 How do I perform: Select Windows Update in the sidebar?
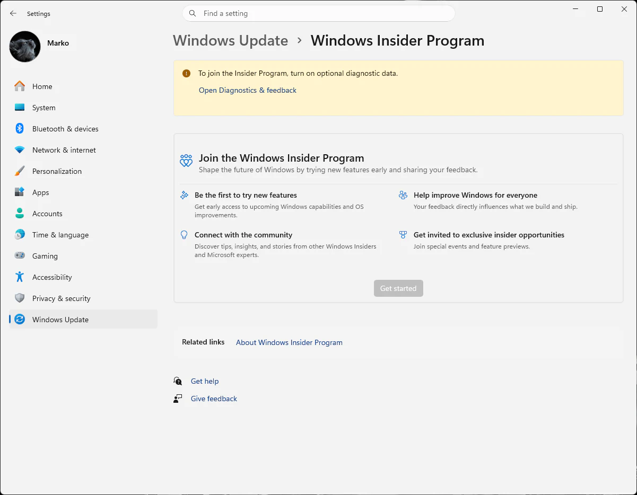[x=83, y=319]
